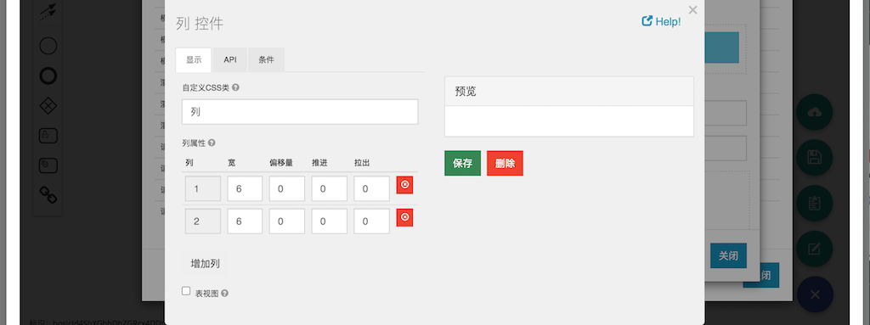
Task: Switch to the API tab
Action: pyautogui.click(x=230, y=60)
